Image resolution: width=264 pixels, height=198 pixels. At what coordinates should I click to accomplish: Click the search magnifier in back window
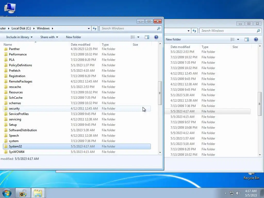258,31
